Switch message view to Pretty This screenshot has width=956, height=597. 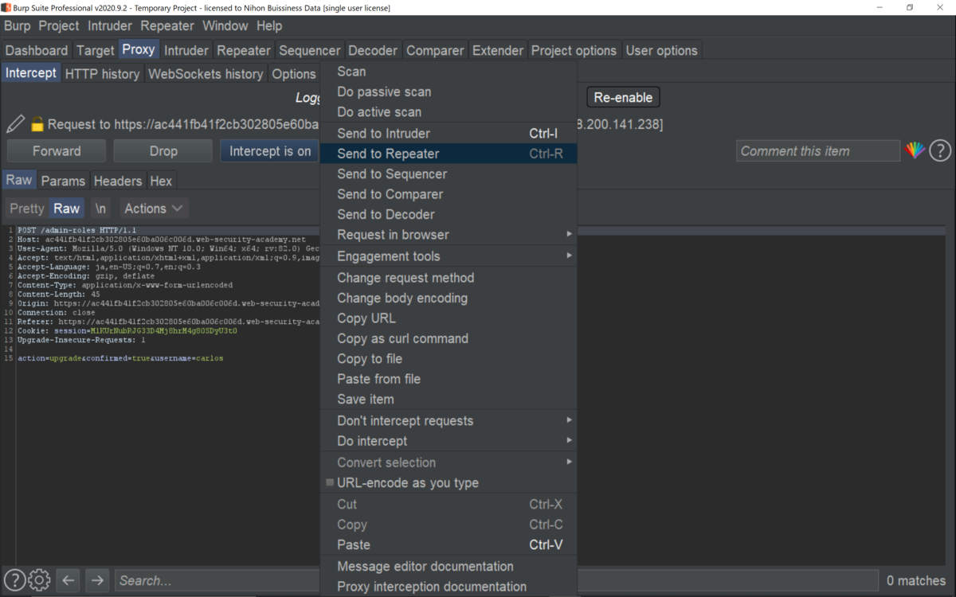[26, 209]
